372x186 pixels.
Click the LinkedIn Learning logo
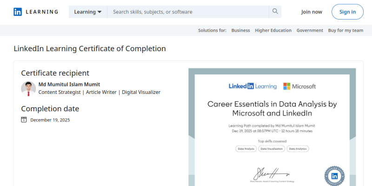(x=36, y=12)
